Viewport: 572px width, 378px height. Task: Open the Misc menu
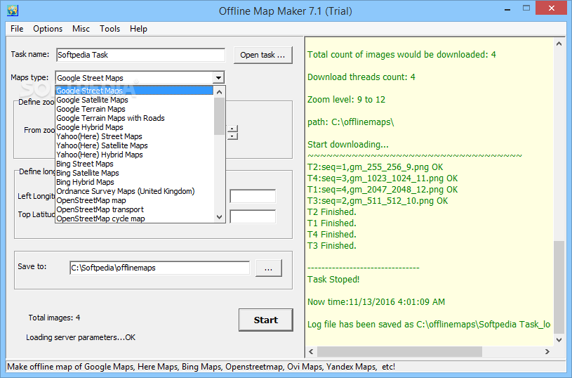[x=81, y=29]
